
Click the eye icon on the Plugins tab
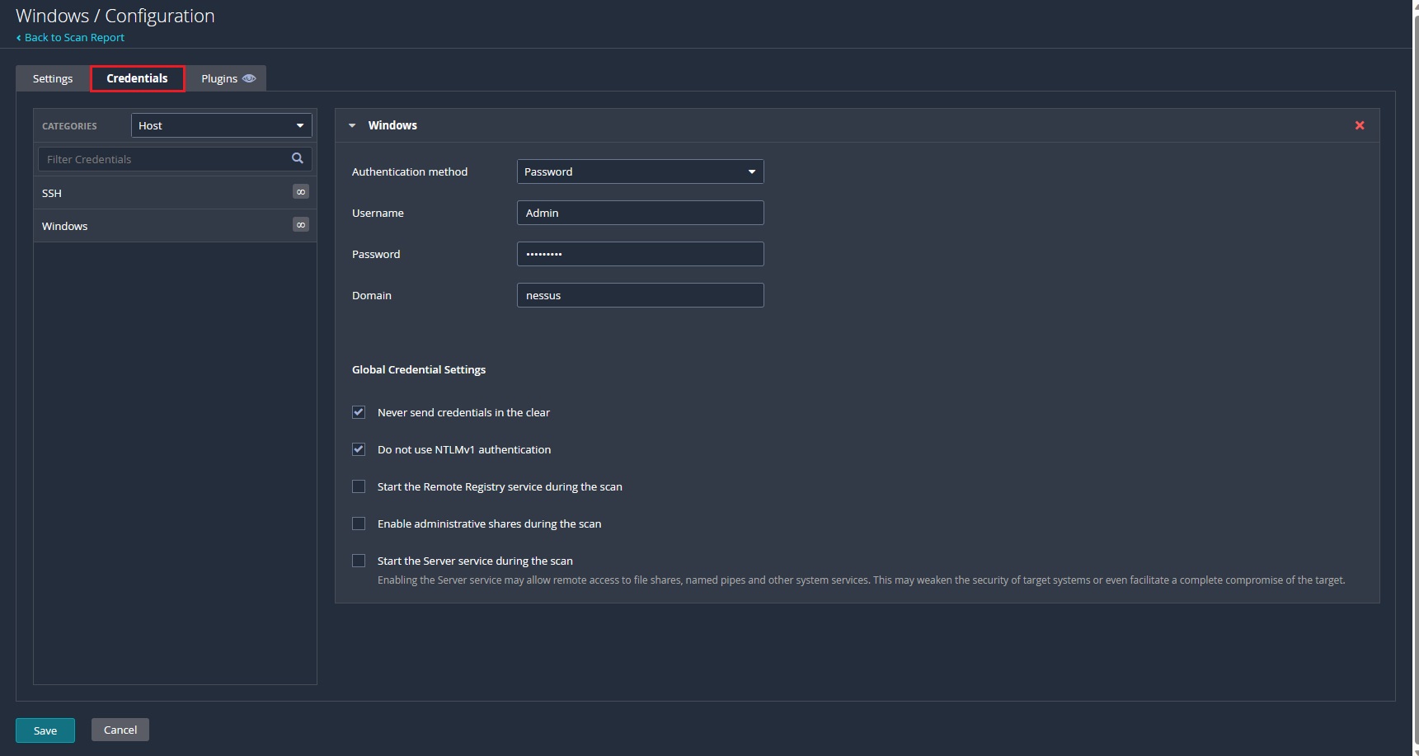(249, 77)
